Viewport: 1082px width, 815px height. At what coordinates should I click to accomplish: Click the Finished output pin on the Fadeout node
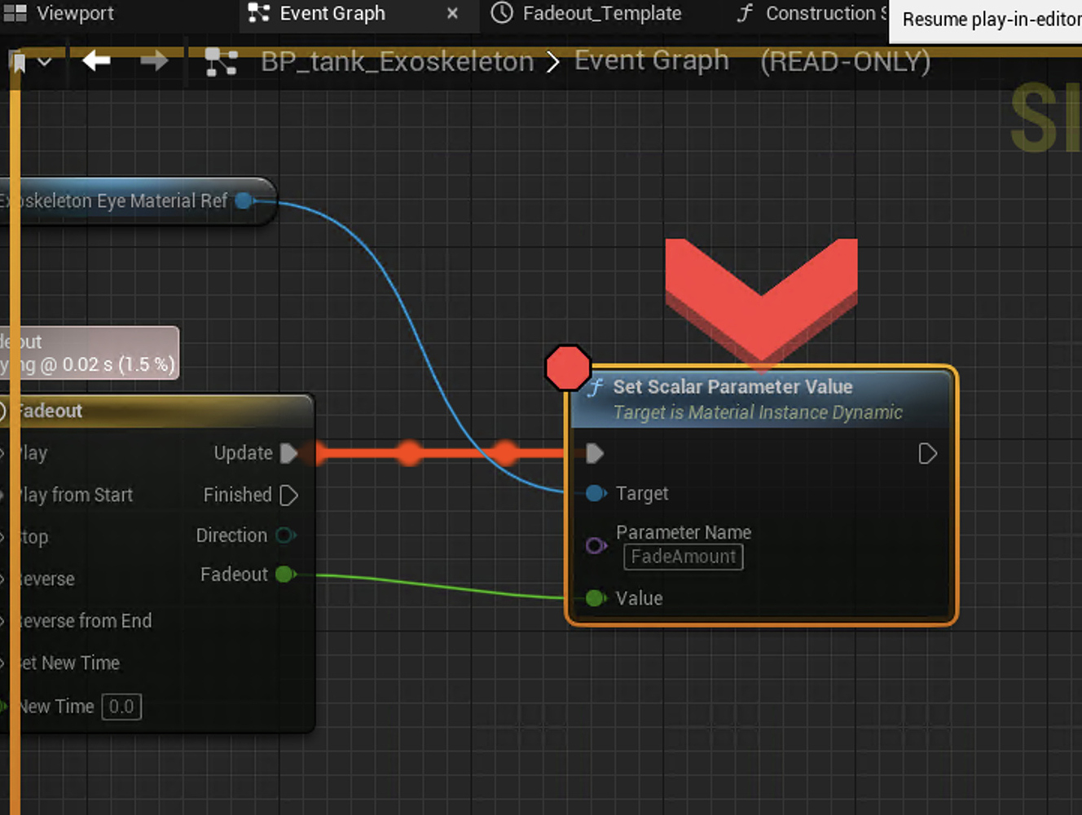pyautogui.click(x=289, y=495)
